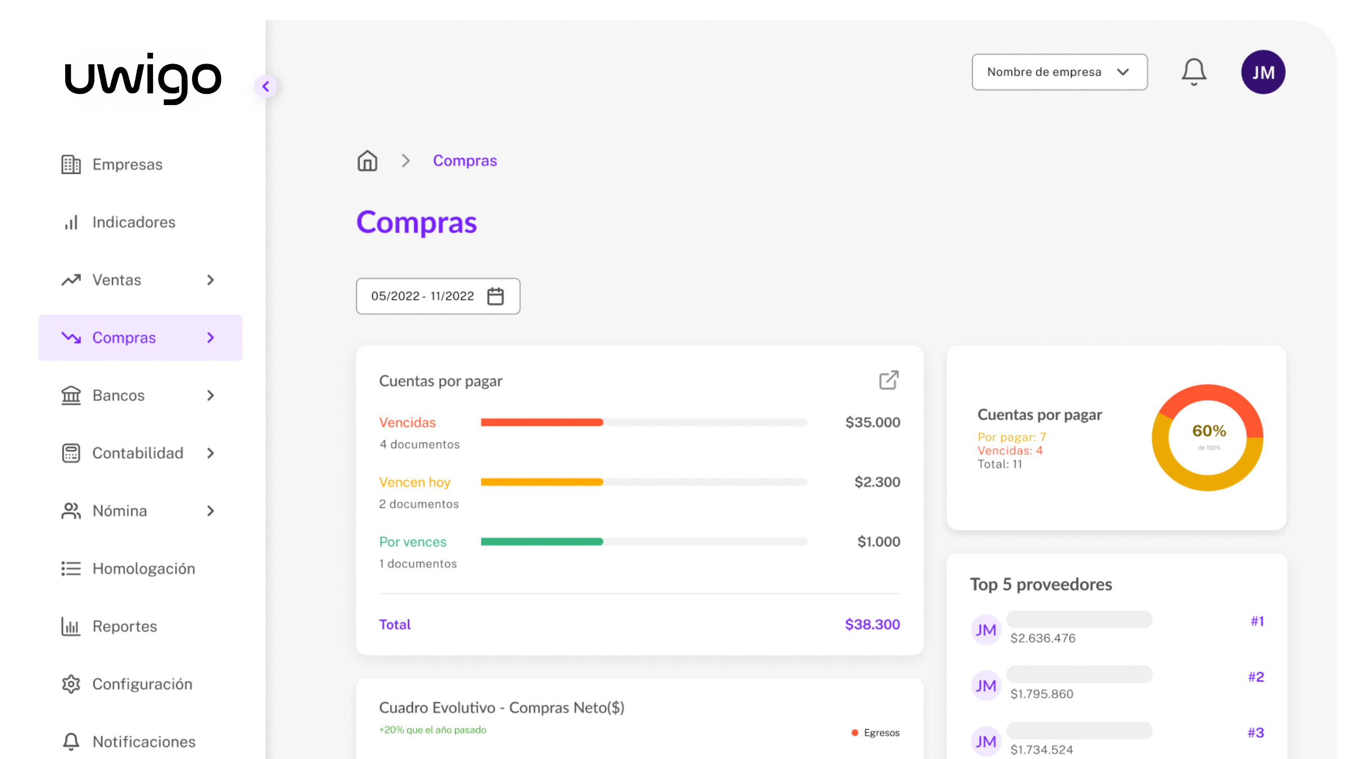Click the Vencidas red progress bar
Screen dimensions: 1350x759
click(x=541, y=422)
